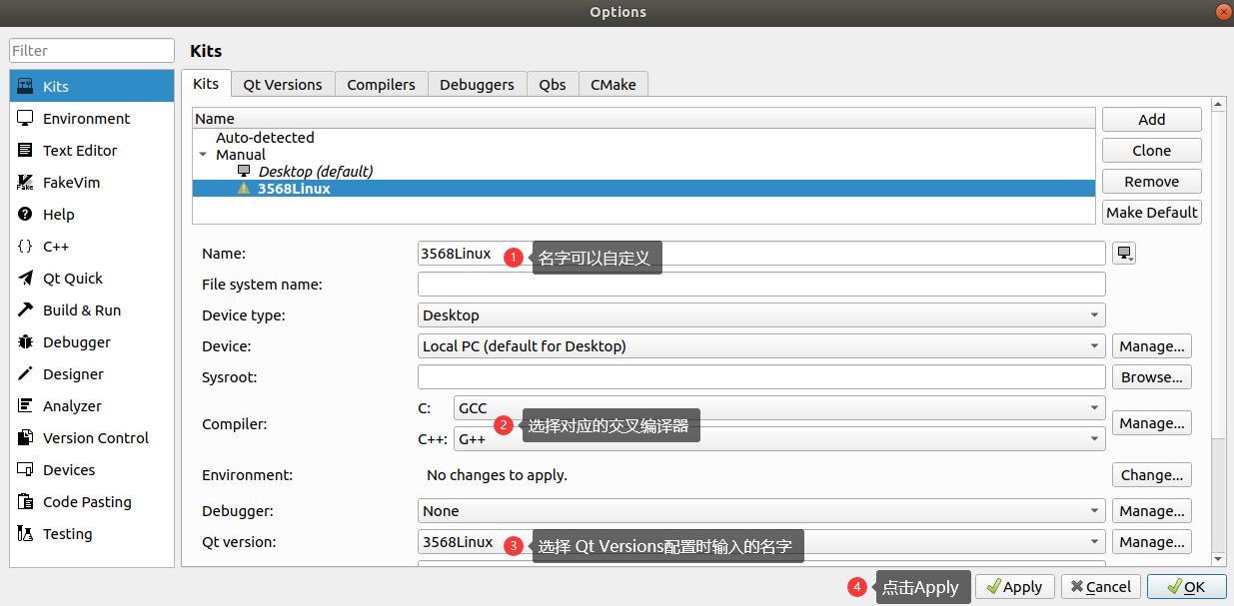Open the Environment settings category
The height and width of the screenshot is (606, 1234).
coord(86,119)
